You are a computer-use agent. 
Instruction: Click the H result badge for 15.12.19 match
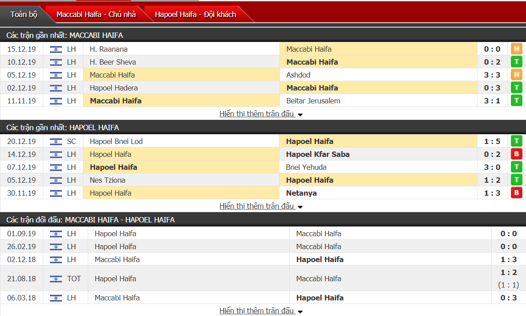[517, 49]
